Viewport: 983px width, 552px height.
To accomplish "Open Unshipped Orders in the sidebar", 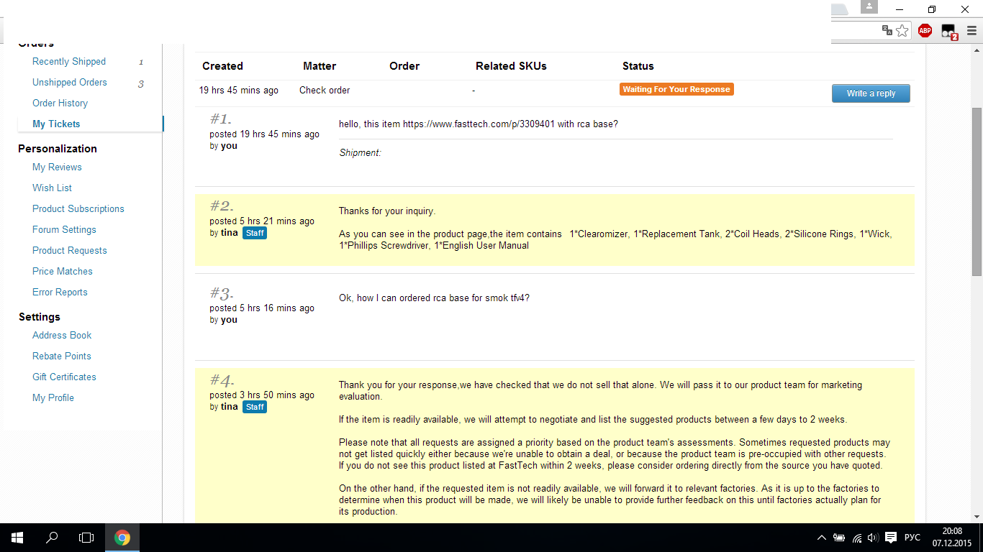I will pos(70,83).
